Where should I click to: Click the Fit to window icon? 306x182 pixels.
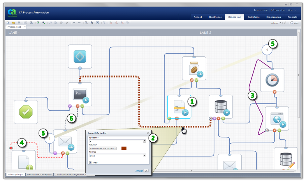pyautogui.click(x=98, y=23)
